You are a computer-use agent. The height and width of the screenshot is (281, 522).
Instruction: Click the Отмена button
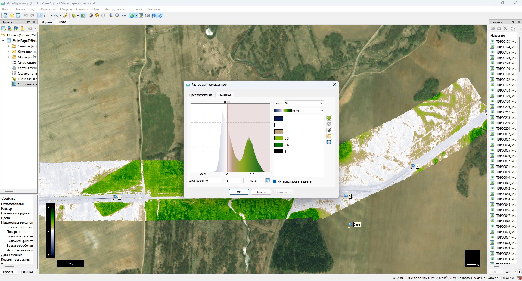coord(261,192)
